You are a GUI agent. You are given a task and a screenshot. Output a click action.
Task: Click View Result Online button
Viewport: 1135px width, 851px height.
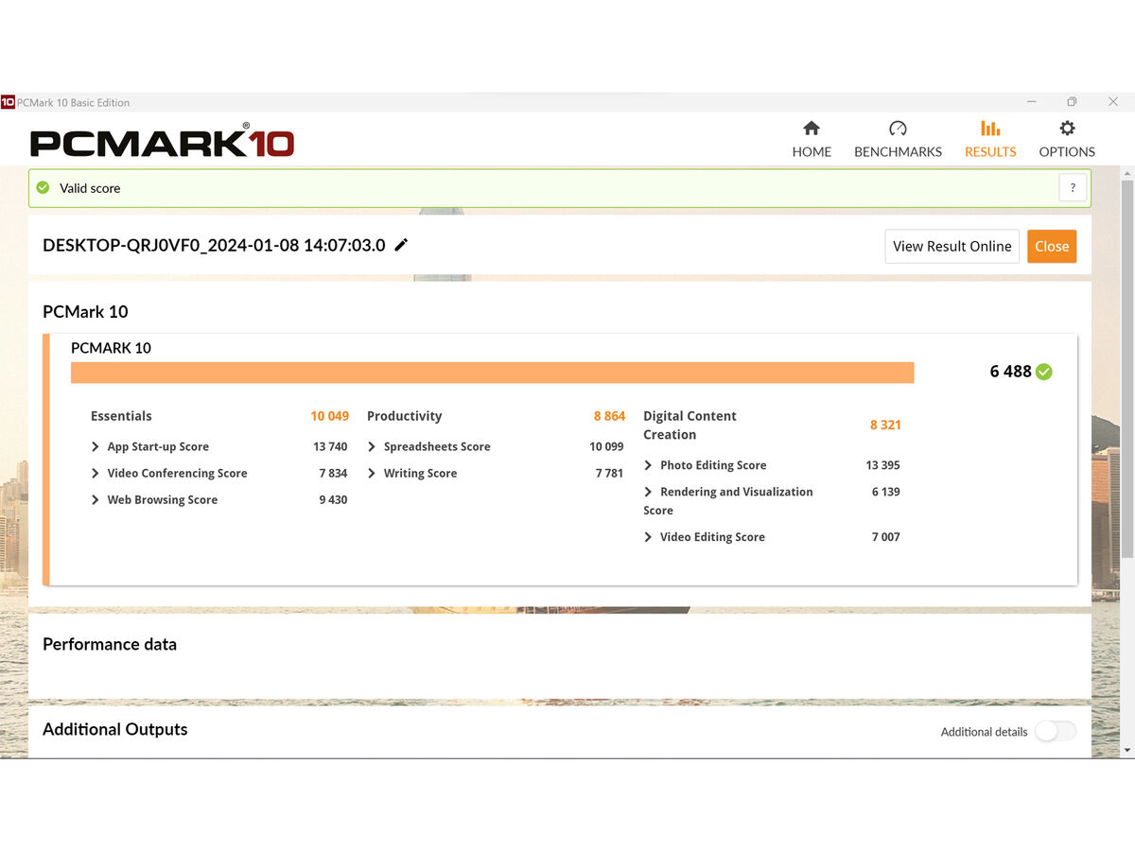pos(952,246)
